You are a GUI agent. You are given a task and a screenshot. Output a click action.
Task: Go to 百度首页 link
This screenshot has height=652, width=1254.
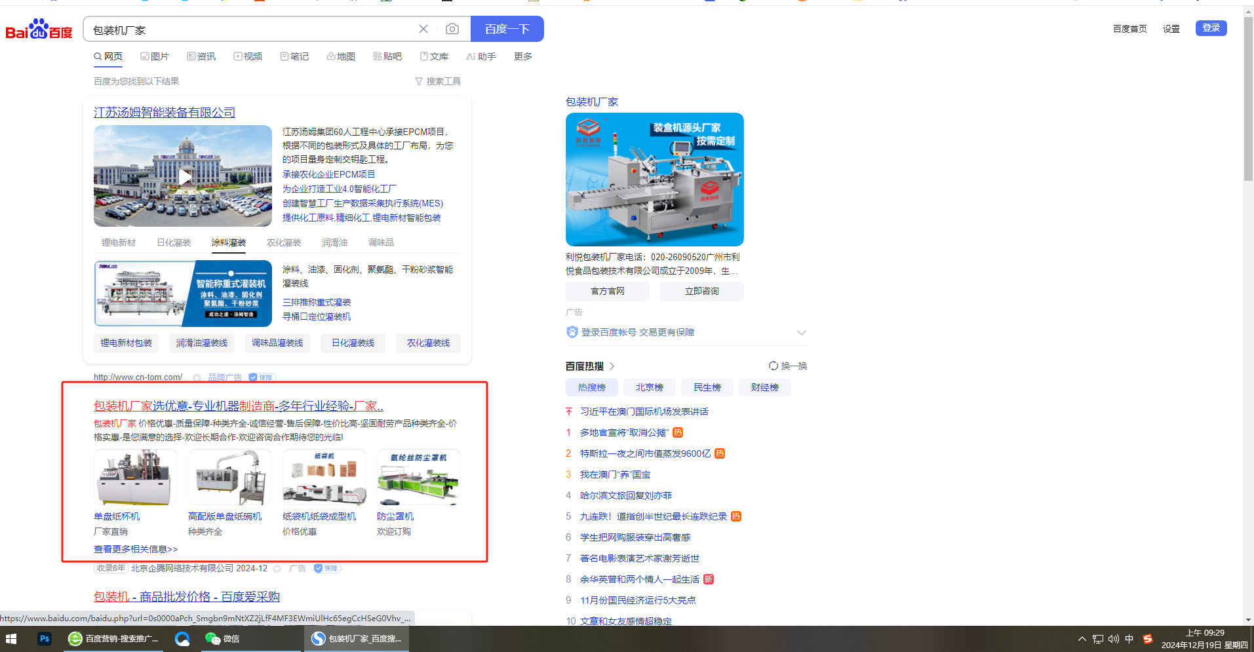[x=1130, y=29]
